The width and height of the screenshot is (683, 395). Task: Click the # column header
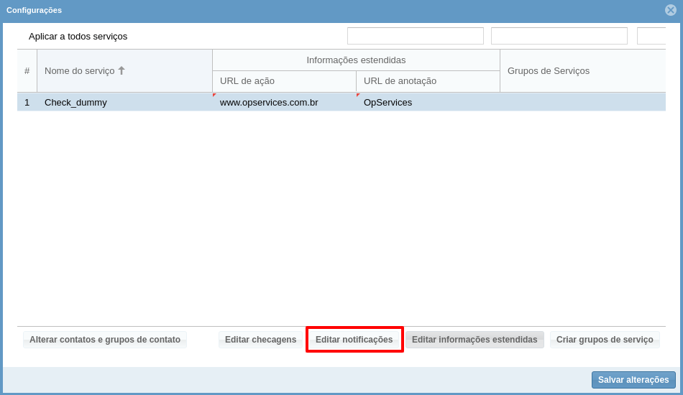[27, 70]
